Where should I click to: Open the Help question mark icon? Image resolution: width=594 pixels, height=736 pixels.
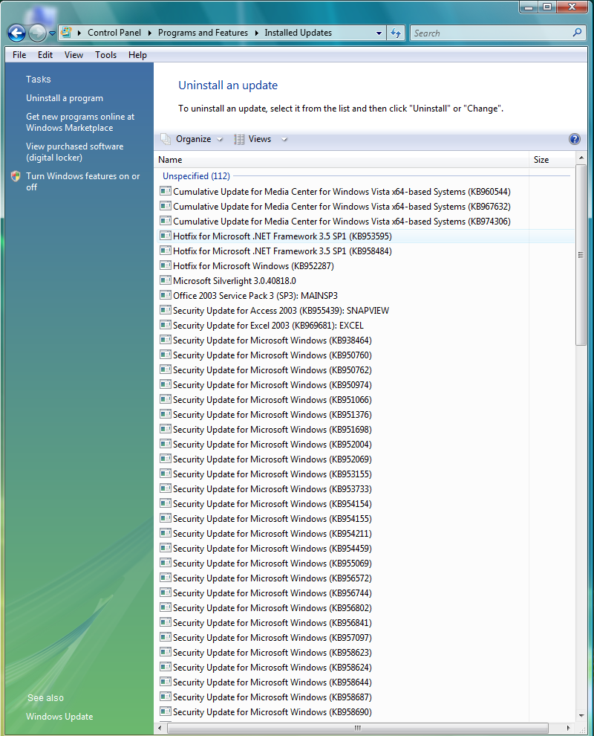[x=574, y=139]
